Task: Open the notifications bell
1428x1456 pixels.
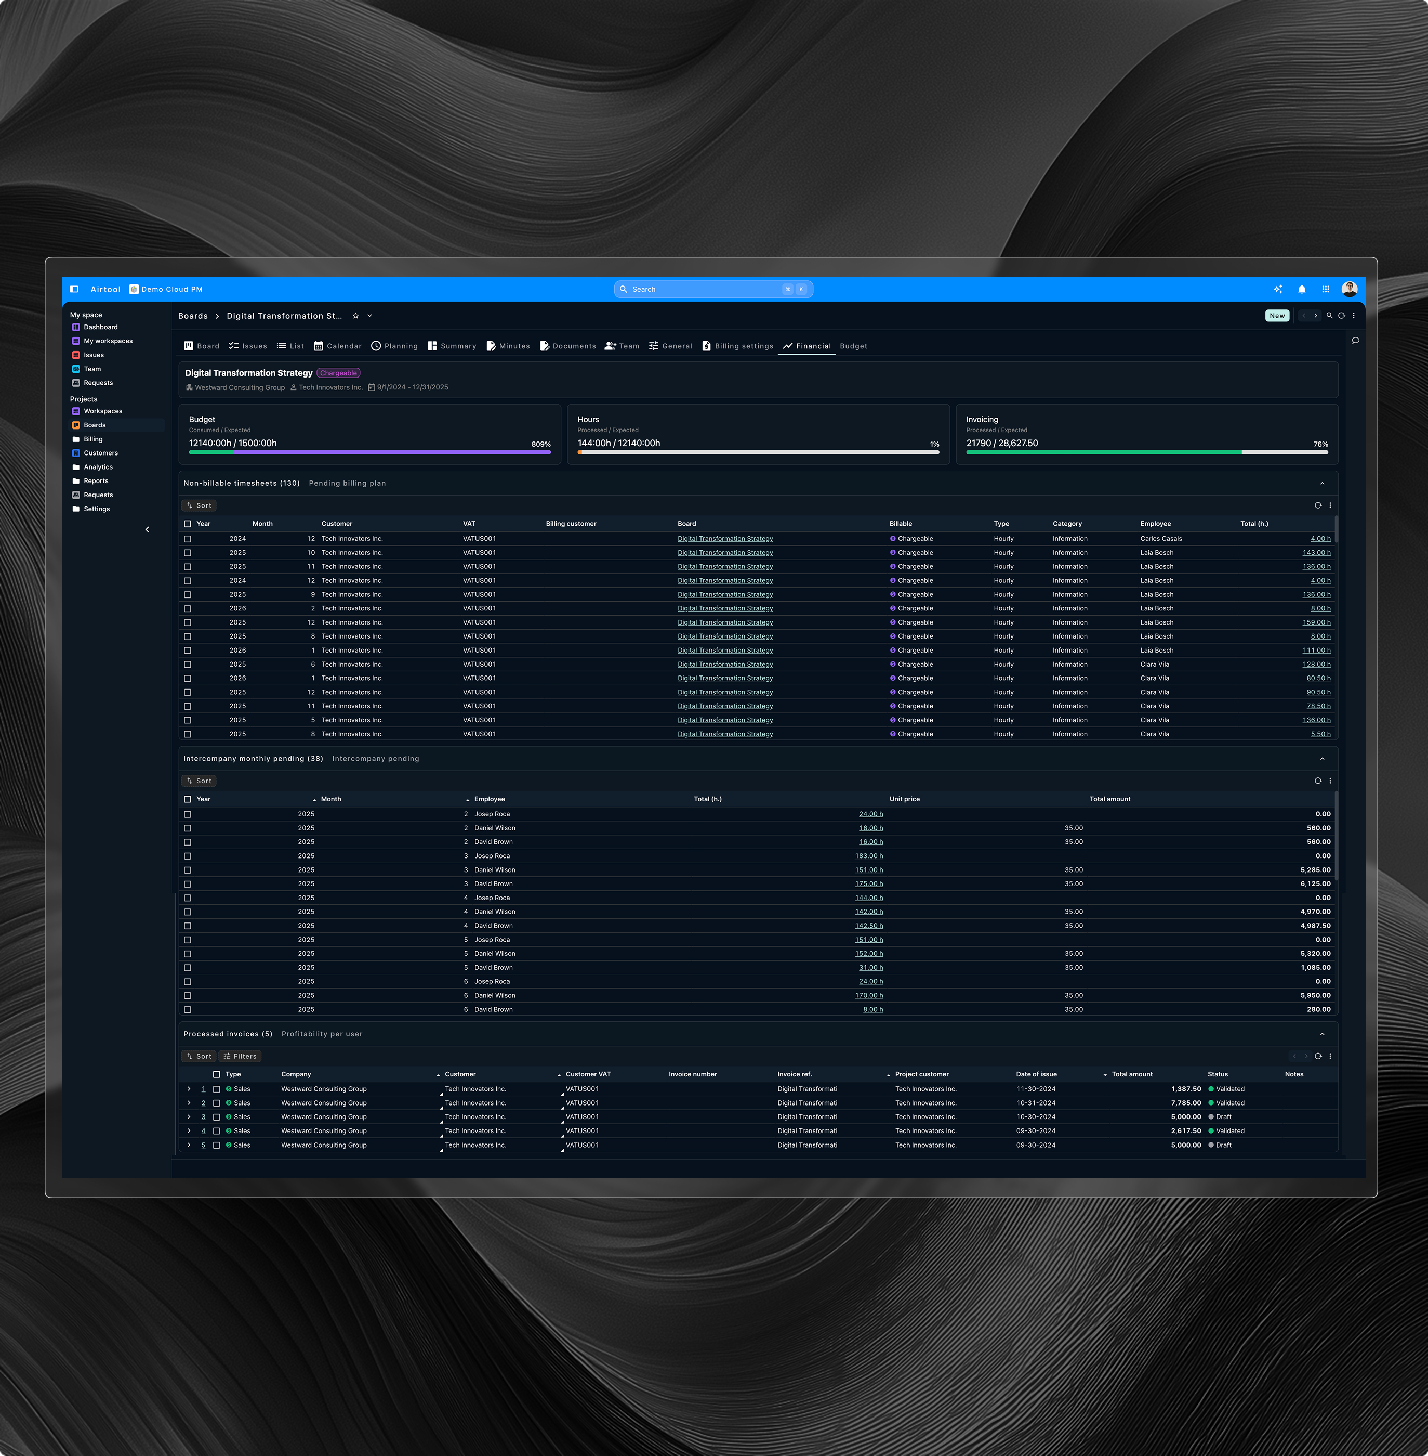Action: pyautogui.click(x=1302, y=289)
